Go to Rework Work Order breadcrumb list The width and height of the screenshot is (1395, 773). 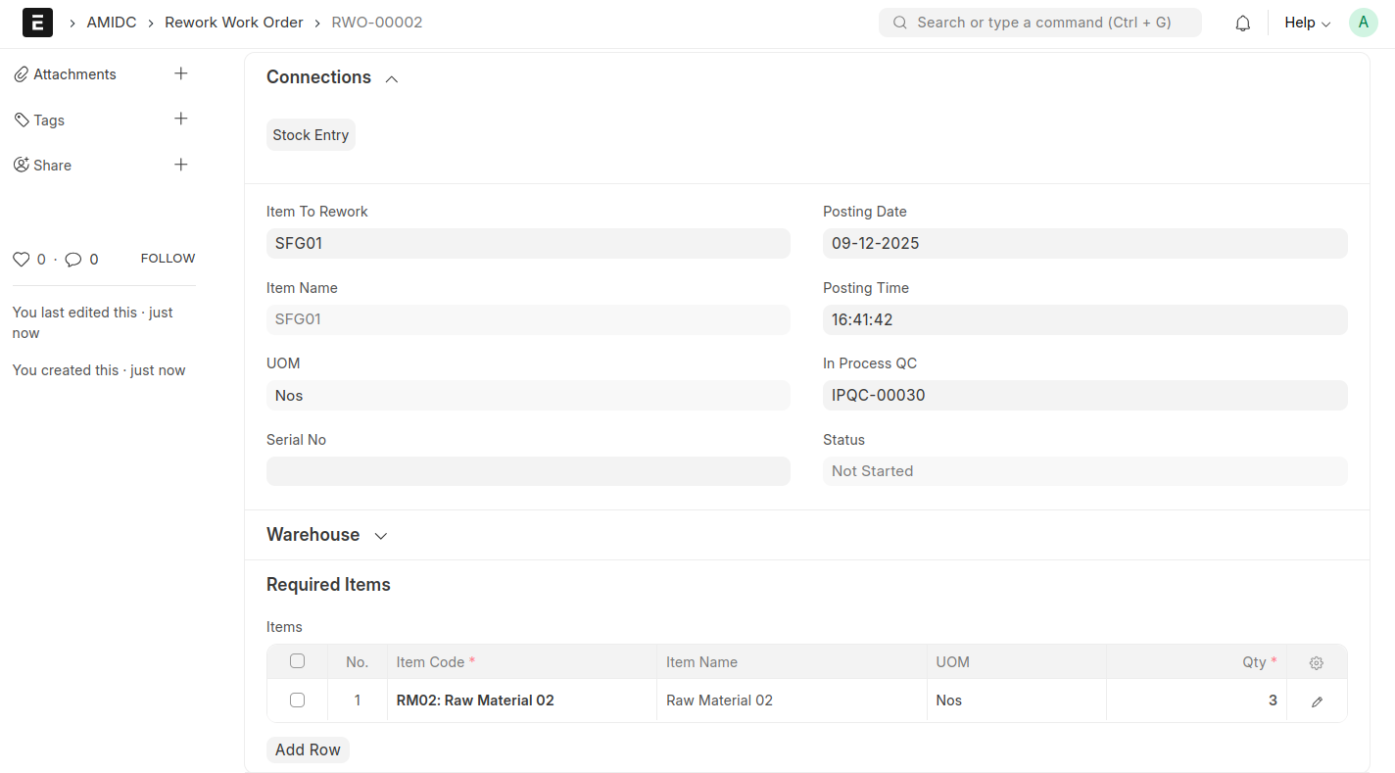tap(234, 23)
